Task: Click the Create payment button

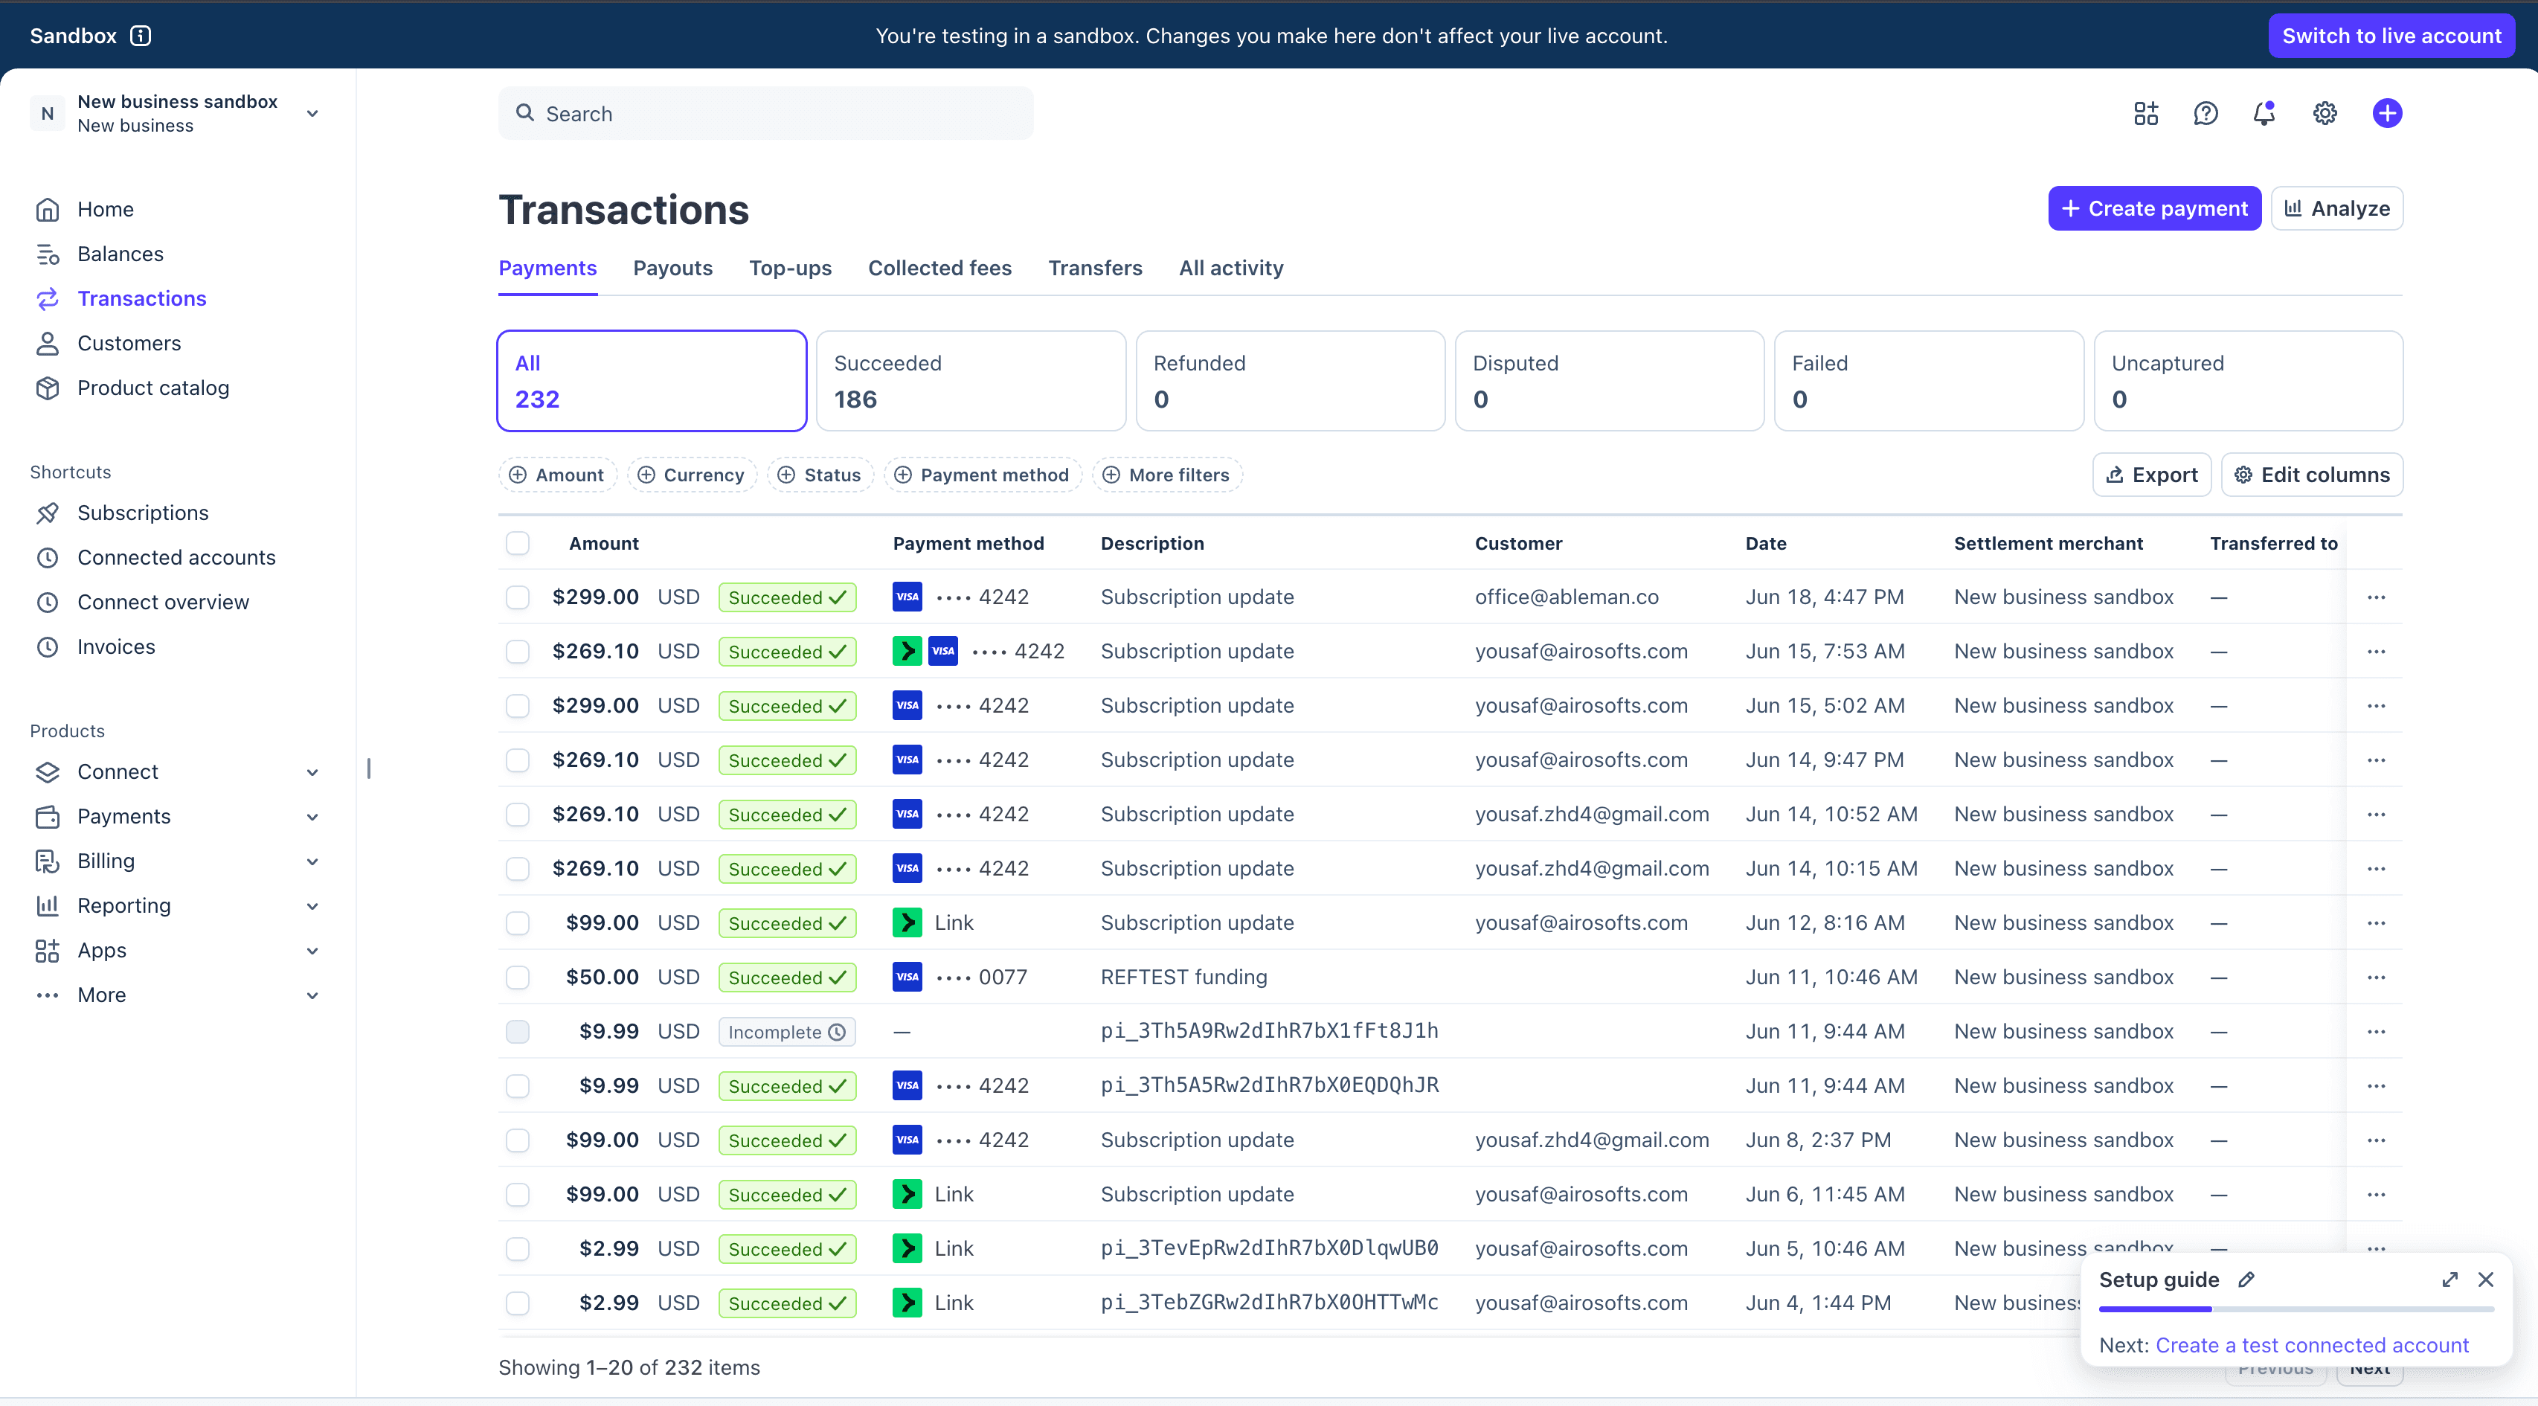Action: 2155,209
